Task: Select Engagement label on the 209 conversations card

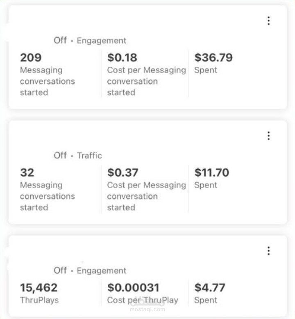Action: [x=102, y=40]
